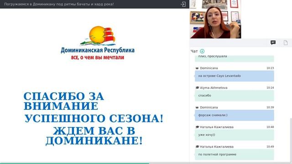Select the message 'форсаж снимали:)'
Screen dimensions: 292x164
click(234, 115)
